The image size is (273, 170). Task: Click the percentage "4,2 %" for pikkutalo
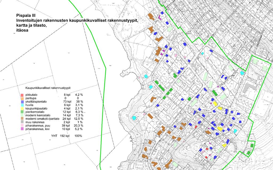pos(79,95)
